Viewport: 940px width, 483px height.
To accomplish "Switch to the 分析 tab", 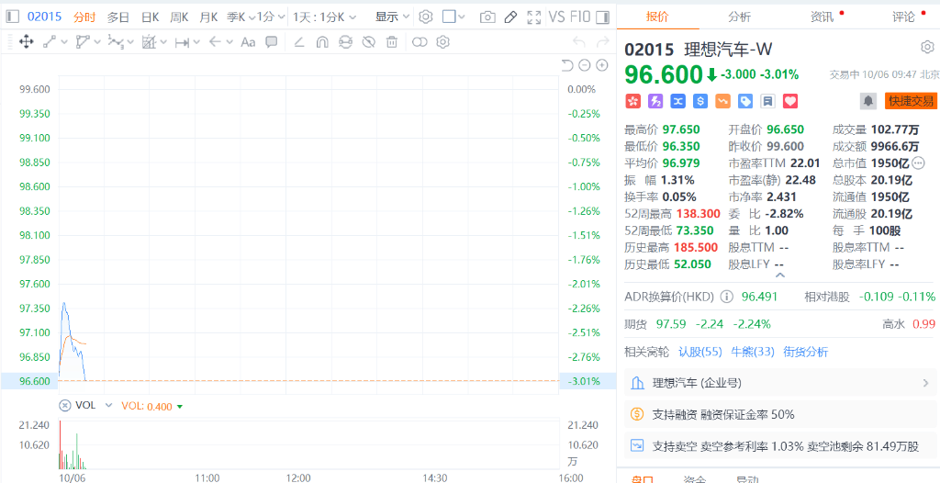I will pyautogui.click(x=739, y=17).
